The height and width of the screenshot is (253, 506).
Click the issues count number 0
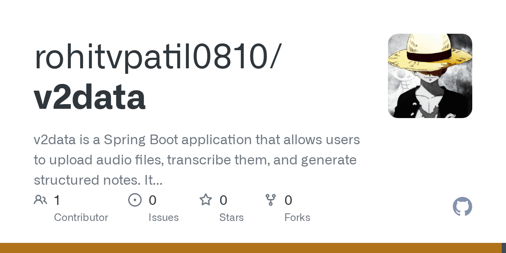click(x=153, y=200)
